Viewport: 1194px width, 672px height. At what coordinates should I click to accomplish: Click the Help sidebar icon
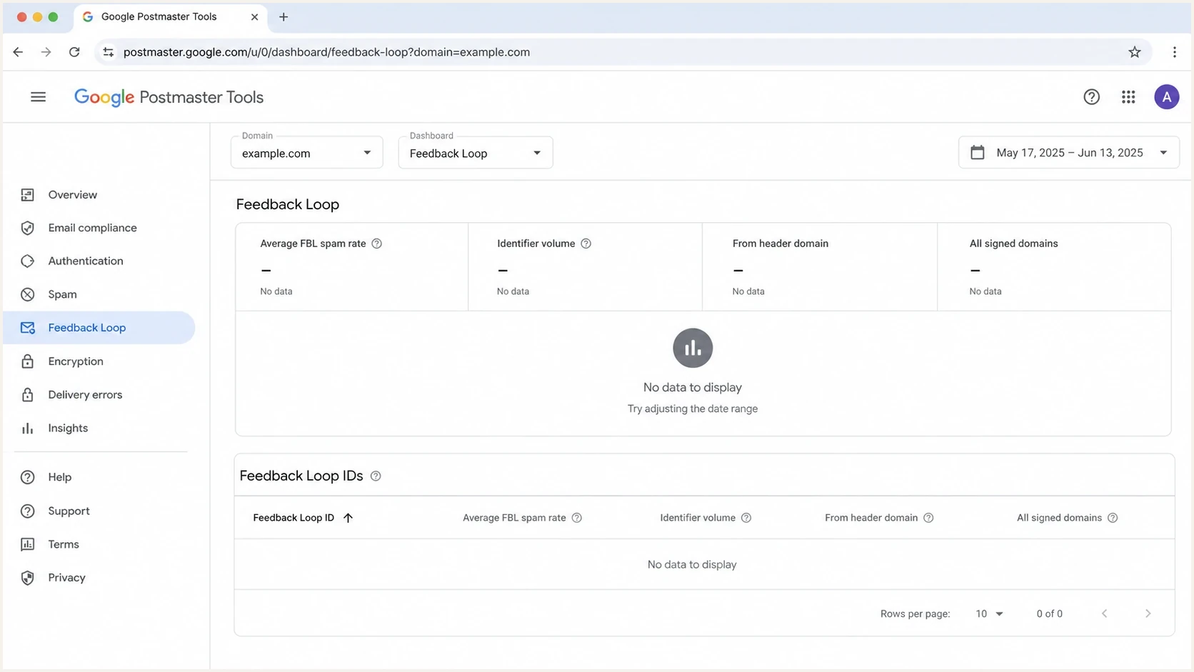pyautogui.click(x=28, y=477)
